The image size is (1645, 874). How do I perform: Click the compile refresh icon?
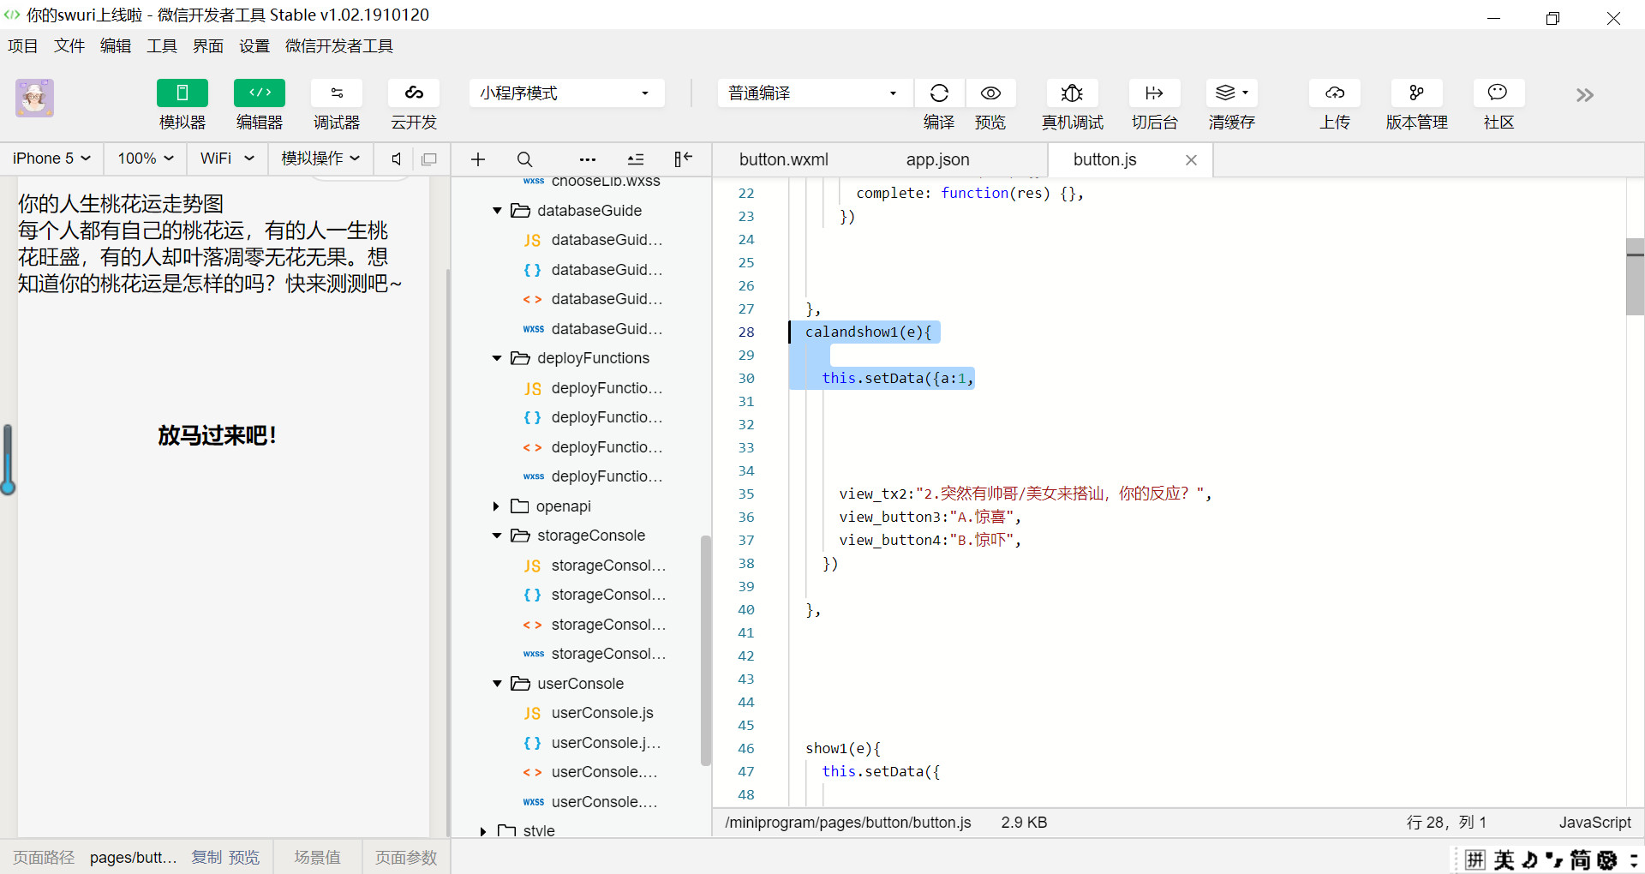click(x=939, y=93)
